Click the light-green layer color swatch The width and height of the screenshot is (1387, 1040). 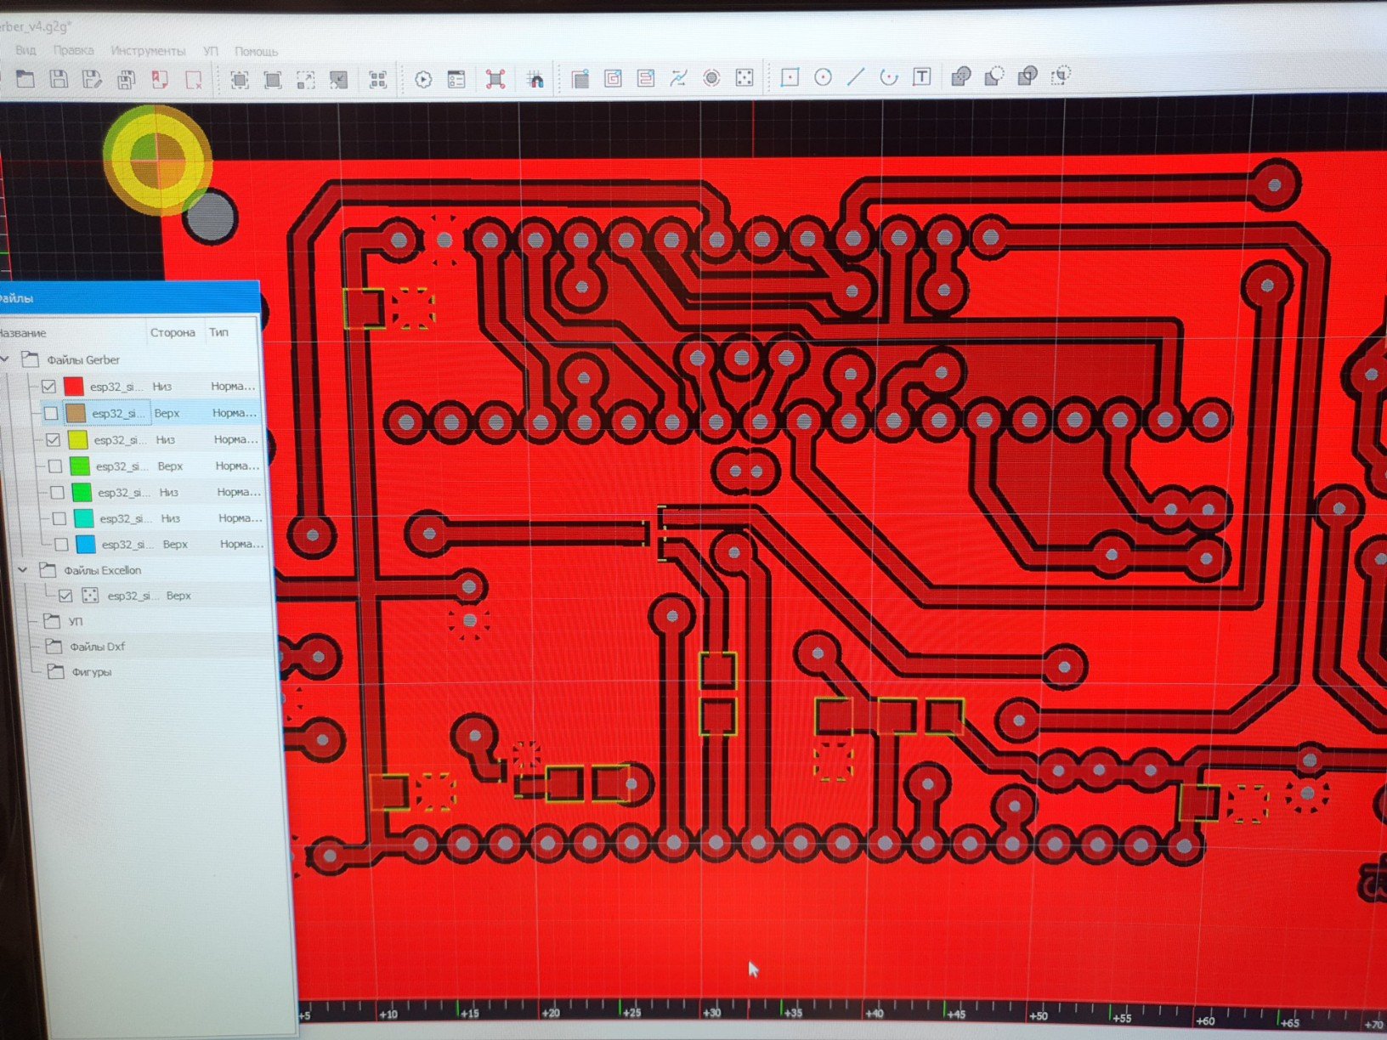[80, 466]
